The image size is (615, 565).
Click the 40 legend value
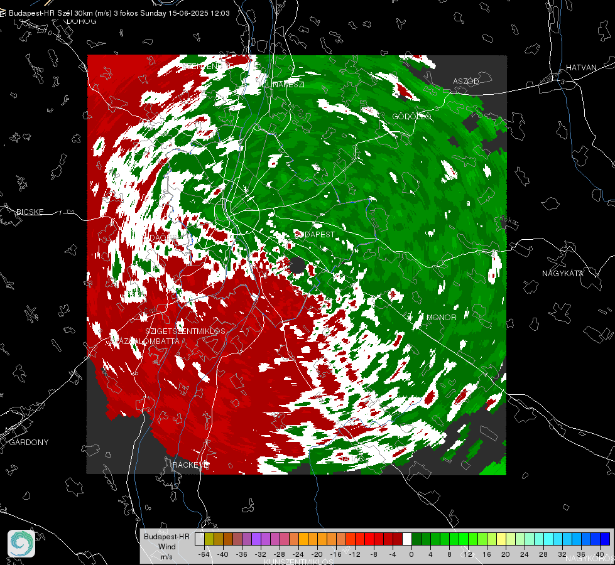click(x=600, y=554)
